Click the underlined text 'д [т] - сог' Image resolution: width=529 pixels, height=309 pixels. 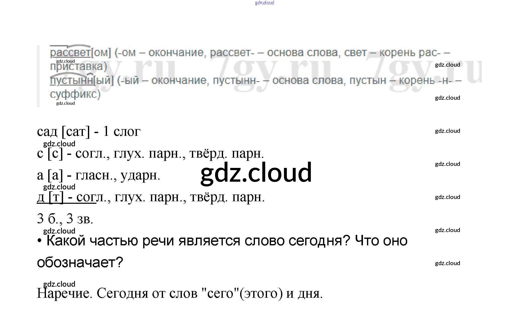67,197
